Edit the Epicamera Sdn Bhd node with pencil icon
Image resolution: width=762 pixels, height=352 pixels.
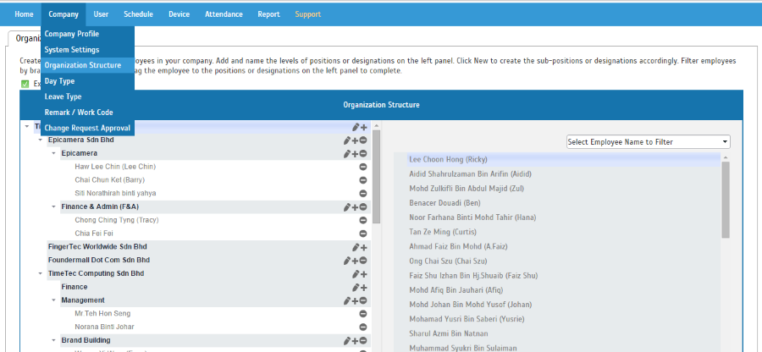347,140
